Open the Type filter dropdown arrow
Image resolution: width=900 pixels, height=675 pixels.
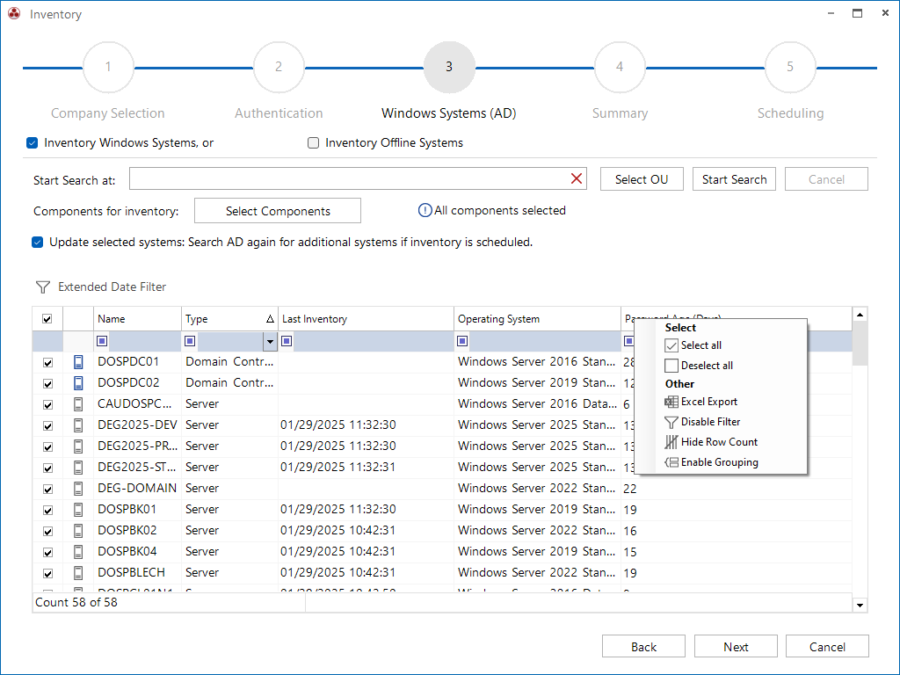coord(270,342)
